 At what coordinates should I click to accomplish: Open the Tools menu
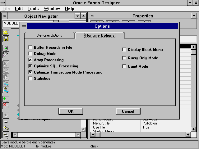point(33,9)
